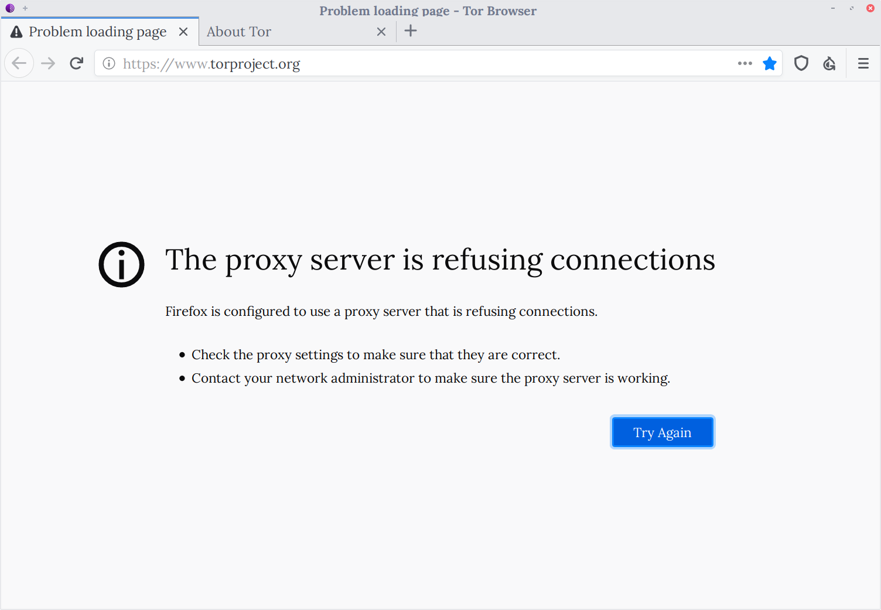This screenshot has height=610, width=881.
Task: Open a new tab with plus button
Action: tap(411, 31)
